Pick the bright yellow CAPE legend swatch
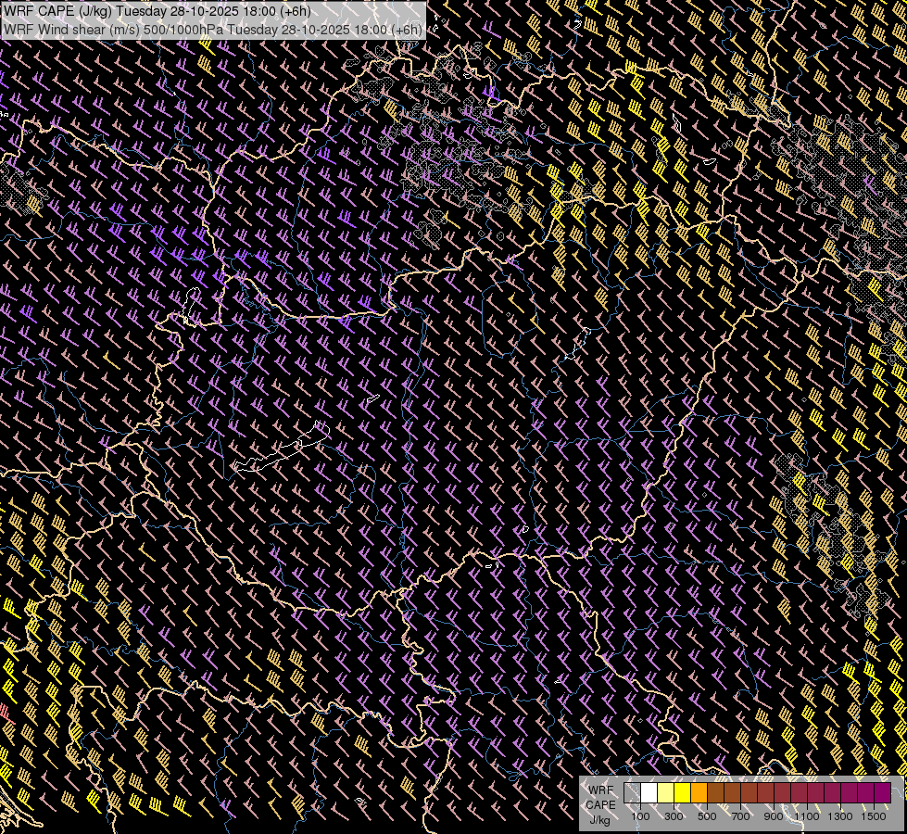 click(683, 792)
